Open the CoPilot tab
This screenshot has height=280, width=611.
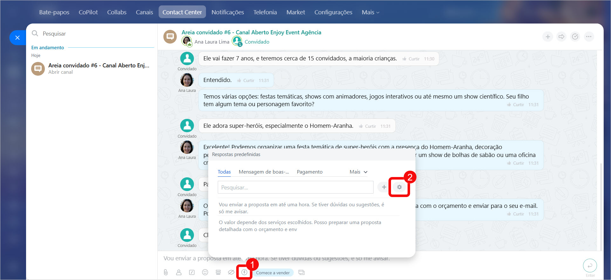click(88, 12)
